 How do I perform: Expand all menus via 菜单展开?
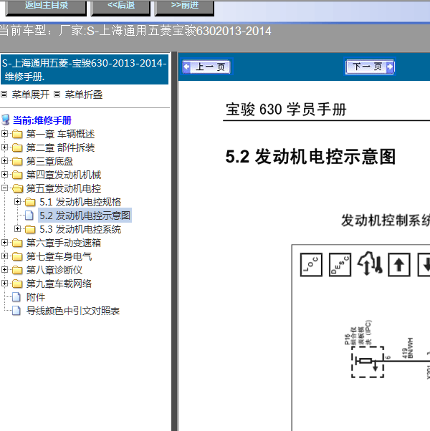[x=30, y=95]
